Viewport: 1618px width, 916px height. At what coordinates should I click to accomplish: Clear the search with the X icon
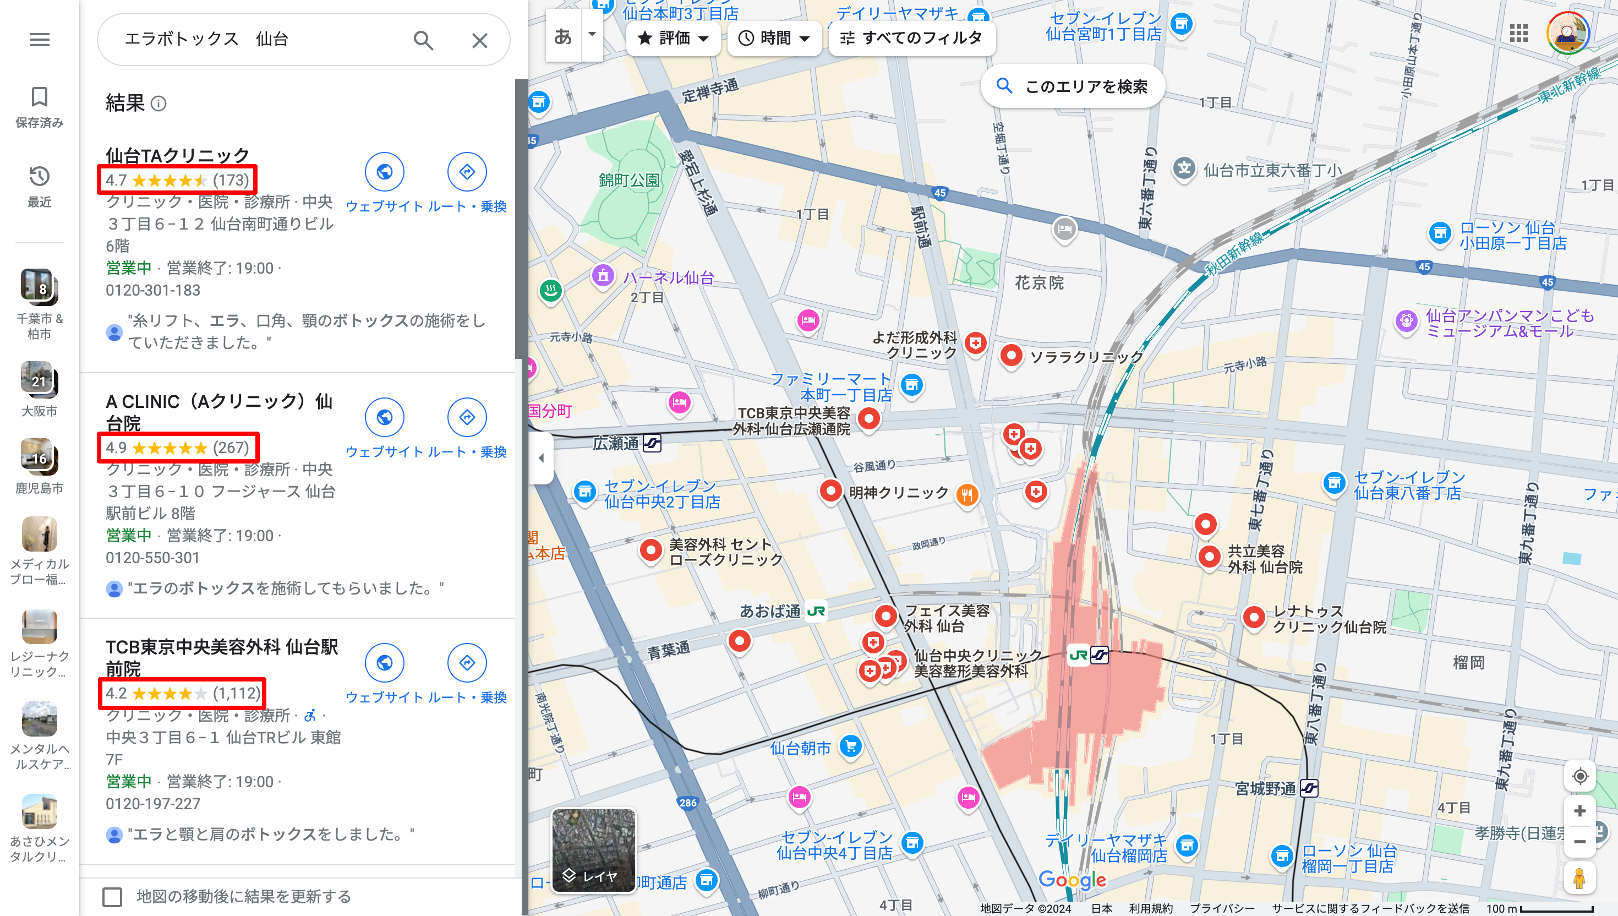[480, 40]
